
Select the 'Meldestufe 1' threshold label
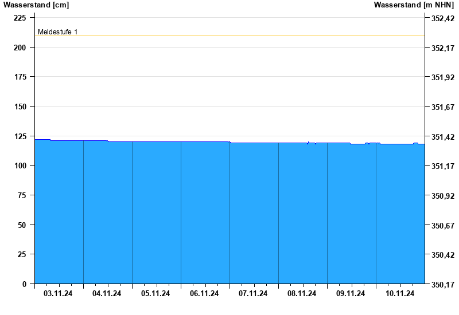tap(57, 32)
